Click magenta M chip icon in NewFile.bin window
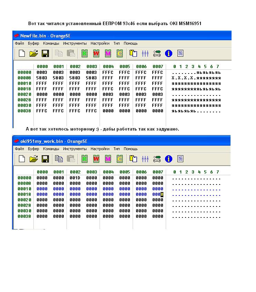The height and width of the screenshot is (292, 256). pyautogui.click(x=108, y=54)
